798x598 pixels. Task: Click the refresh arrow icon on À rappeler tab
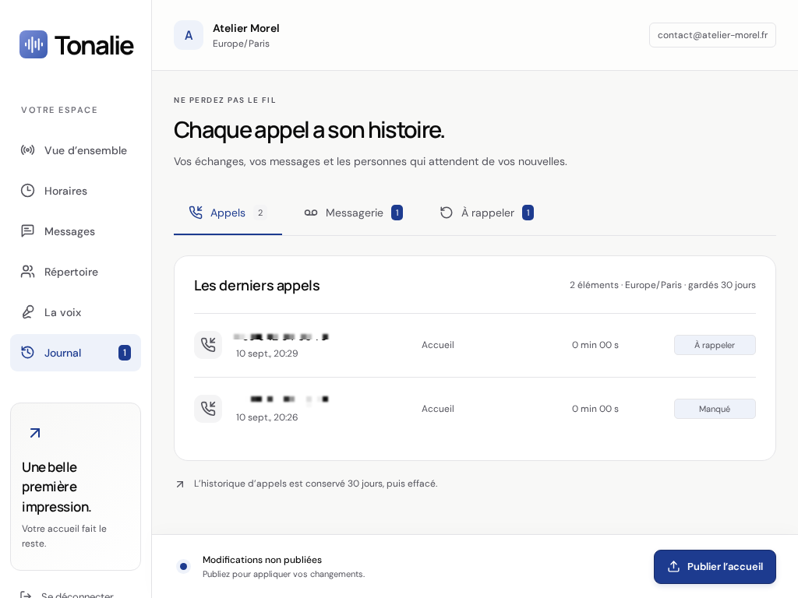coord(447,213)
